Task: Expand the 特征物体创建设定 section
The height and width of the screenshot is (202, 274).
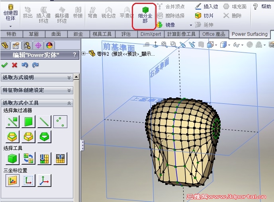Action: 37,90
